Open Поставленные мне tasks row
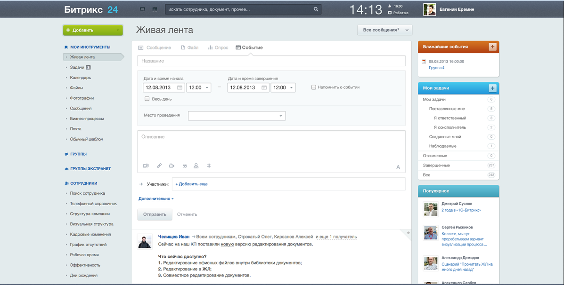 [x=458, y=109]
